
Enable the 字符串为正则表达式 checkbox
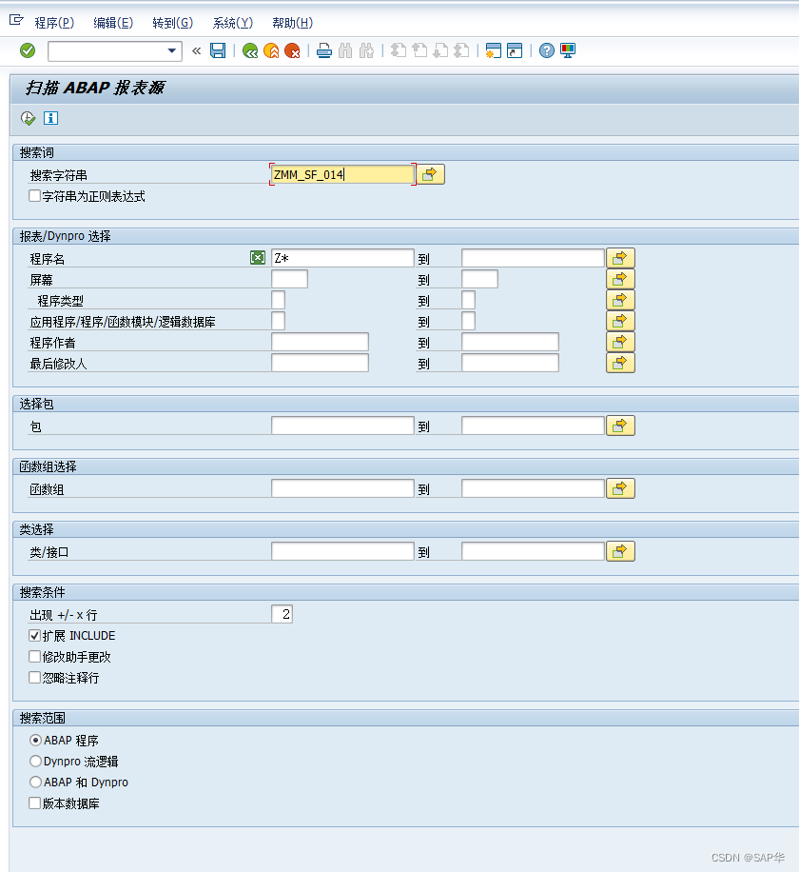[x=35, y=196]
